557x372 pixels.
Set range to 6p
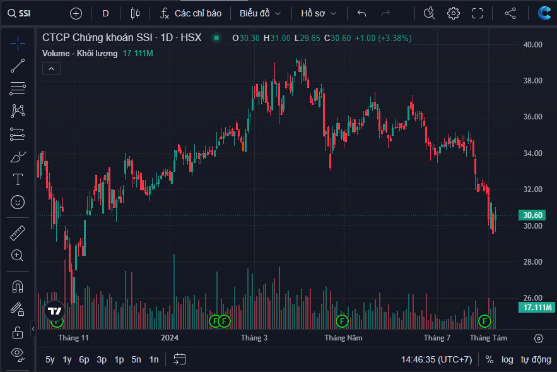(x=84, y=359)
